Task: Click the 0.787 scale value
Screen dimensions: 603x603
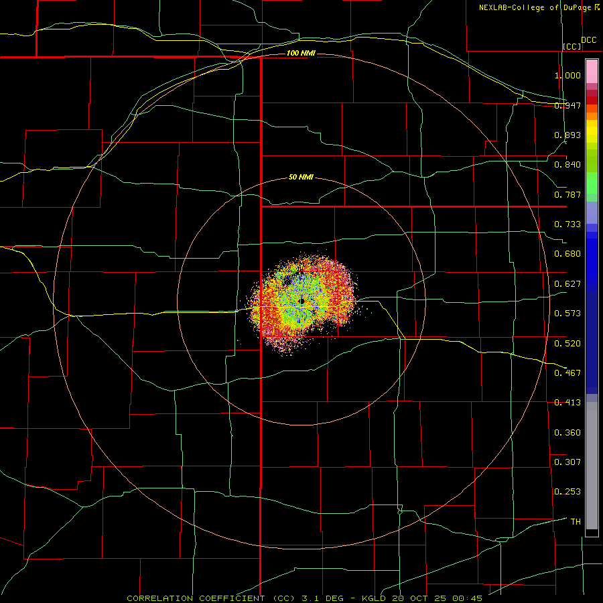Action: (567, 194)
